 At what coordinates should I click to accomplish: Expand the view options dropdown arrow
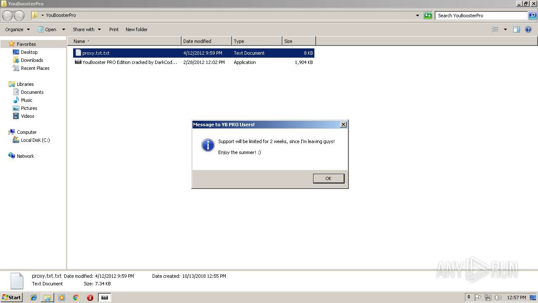pyautogui.click(x=505, y=29)
